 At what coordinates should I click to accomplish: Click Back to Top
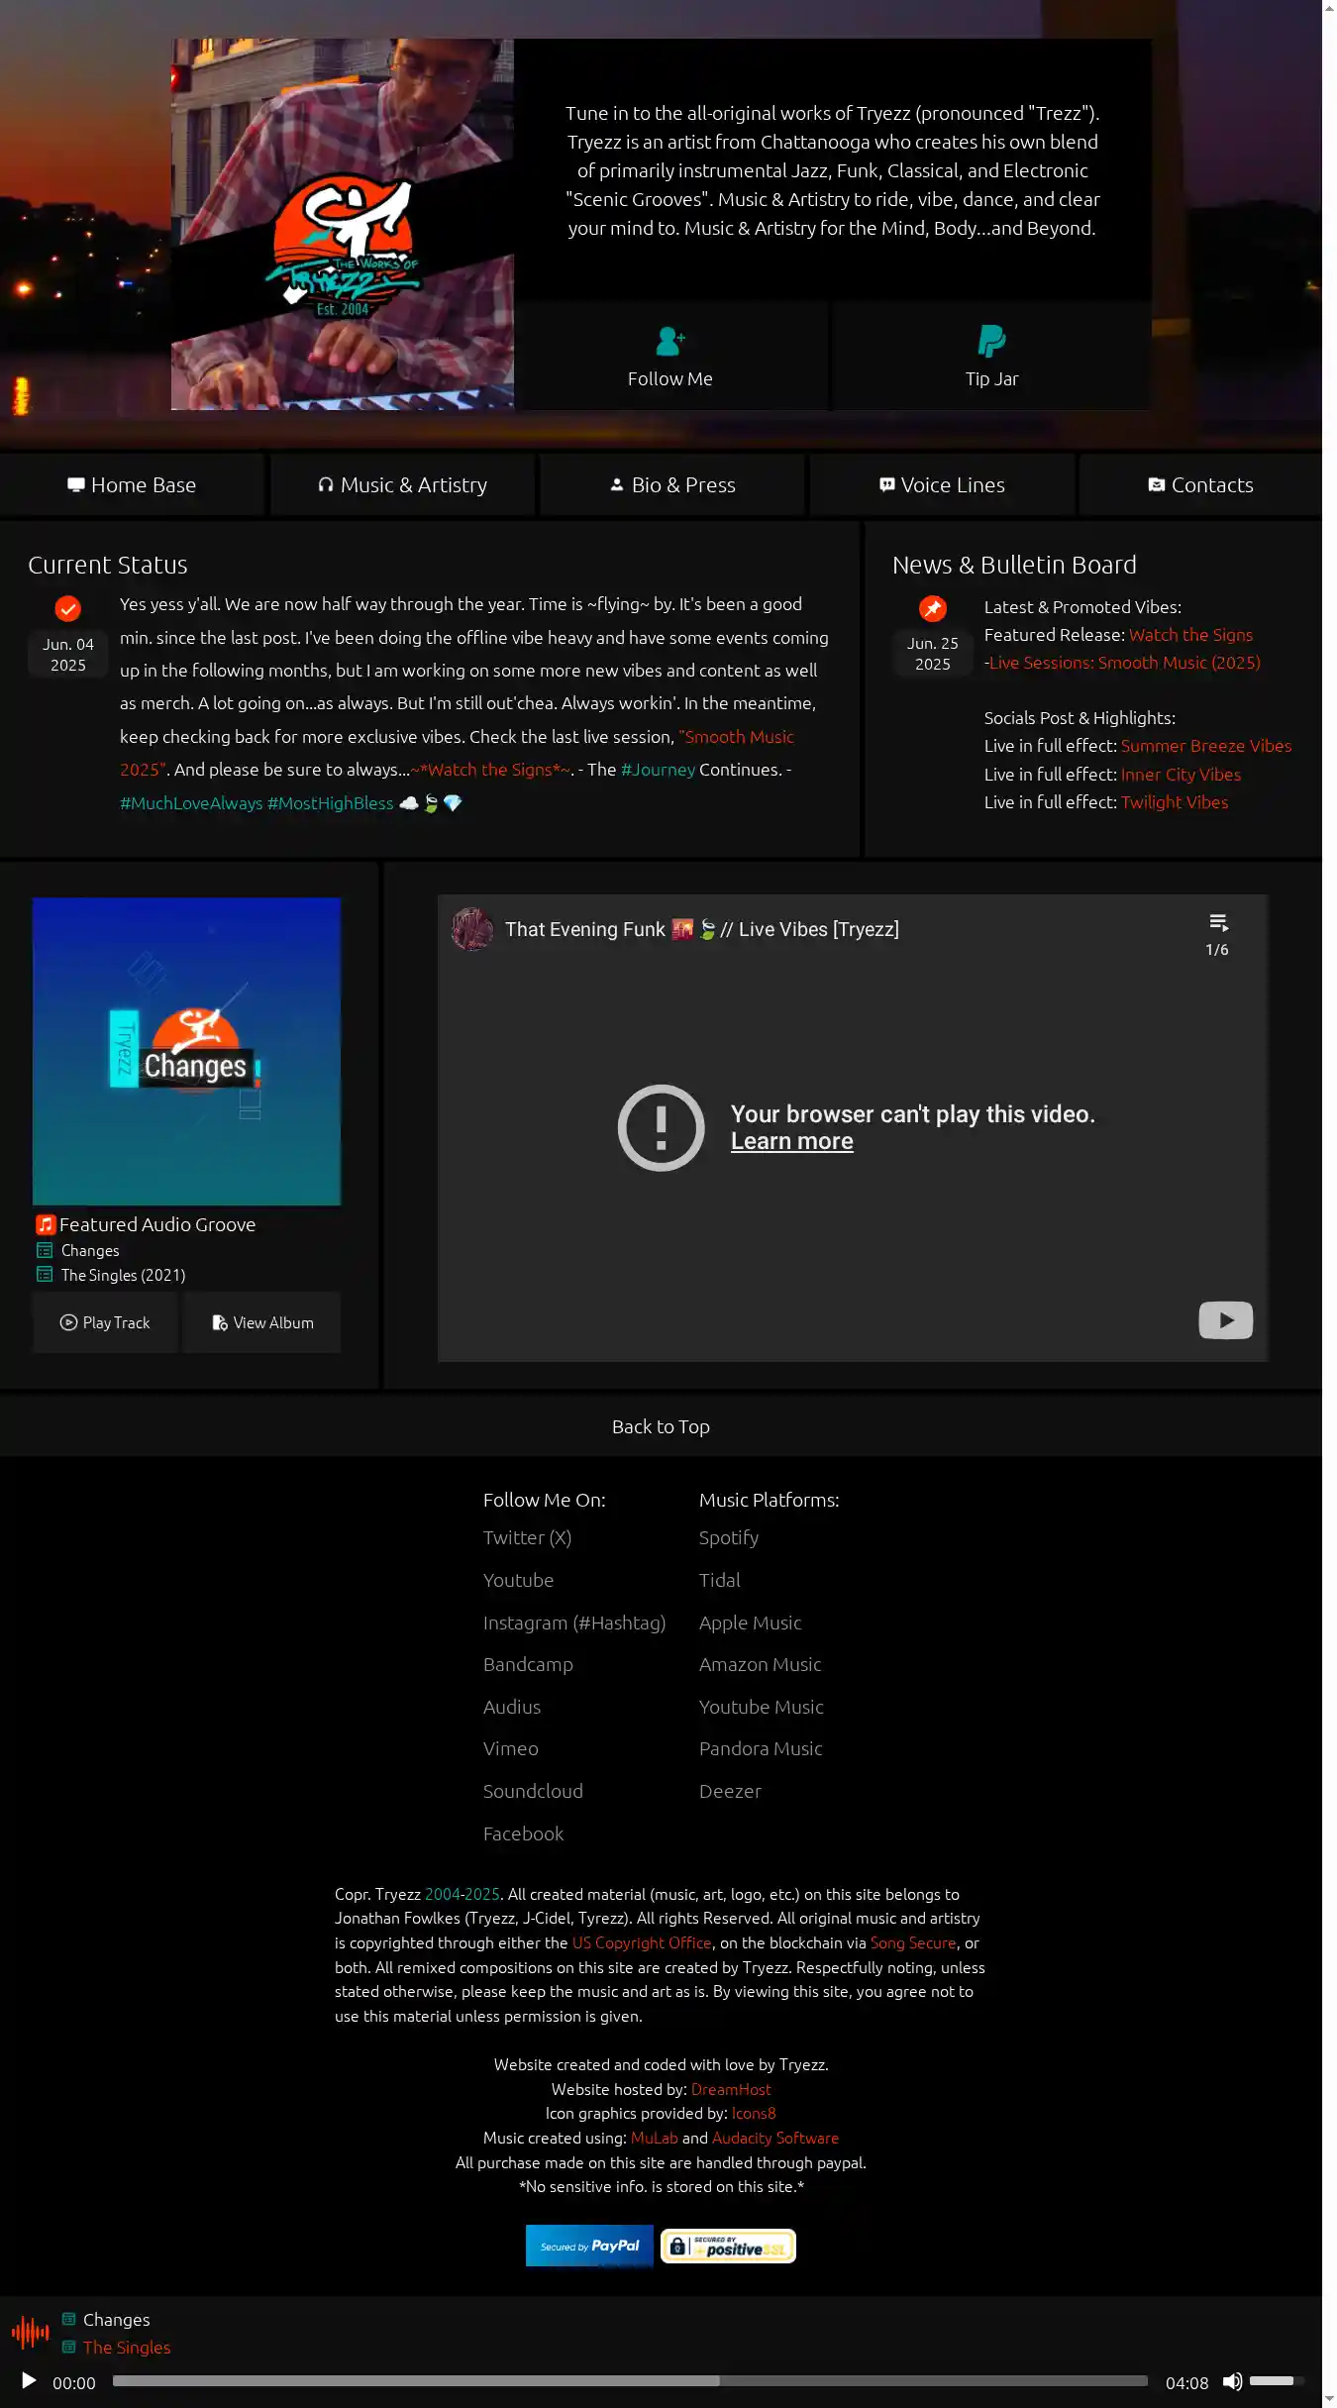[x=661, y=1426]
